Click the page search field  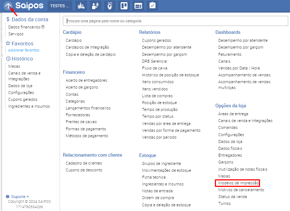tap(175, 21)
